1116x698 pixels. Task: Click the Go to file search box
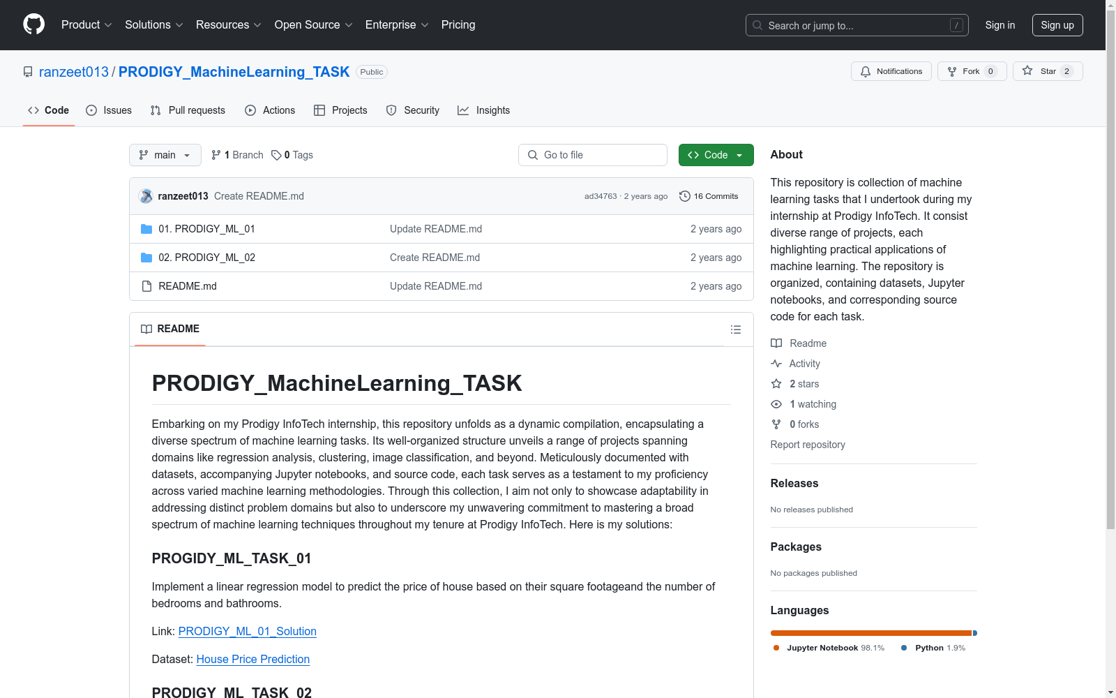593,155
